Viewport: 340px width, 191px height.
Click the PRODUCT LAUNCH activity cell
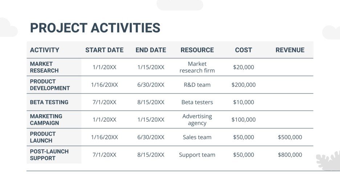click(x=43, y=137)
